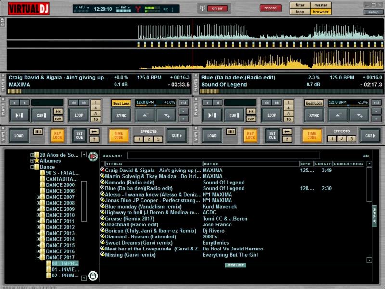Pitch bend up on left deck
The width and height of the screenshot is (385, 289).
pos(166,115)
